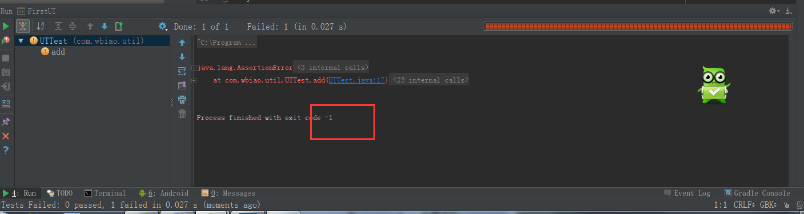Open the Gradle Console tab
Viewport: 804px width, 214px height.
(757, 193)
